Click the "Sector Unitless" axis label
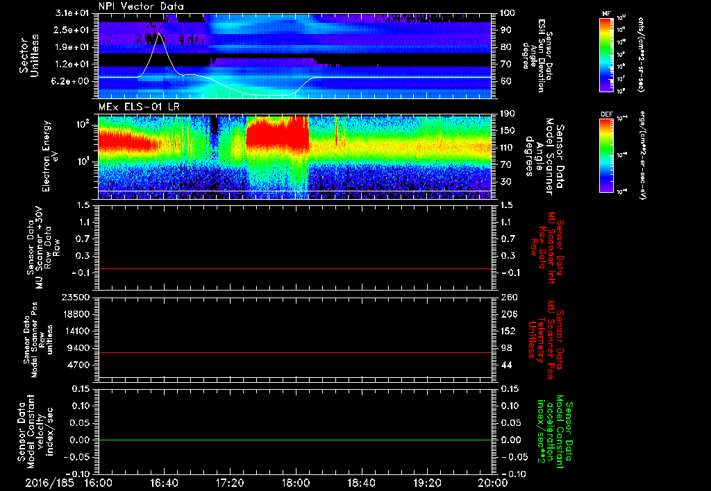 (29, 55)
